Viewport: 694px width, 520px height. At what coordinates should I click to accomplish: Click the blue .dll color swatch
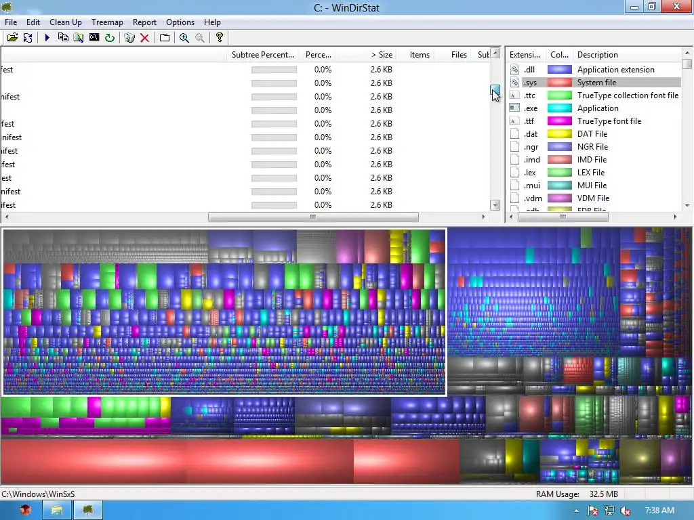[x=559, y=70]
